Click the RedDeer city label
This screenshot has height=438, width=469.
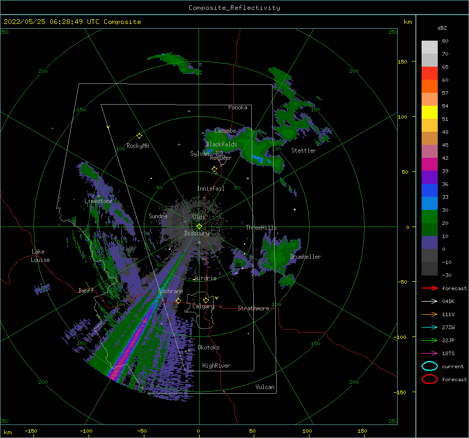[221, 158]
